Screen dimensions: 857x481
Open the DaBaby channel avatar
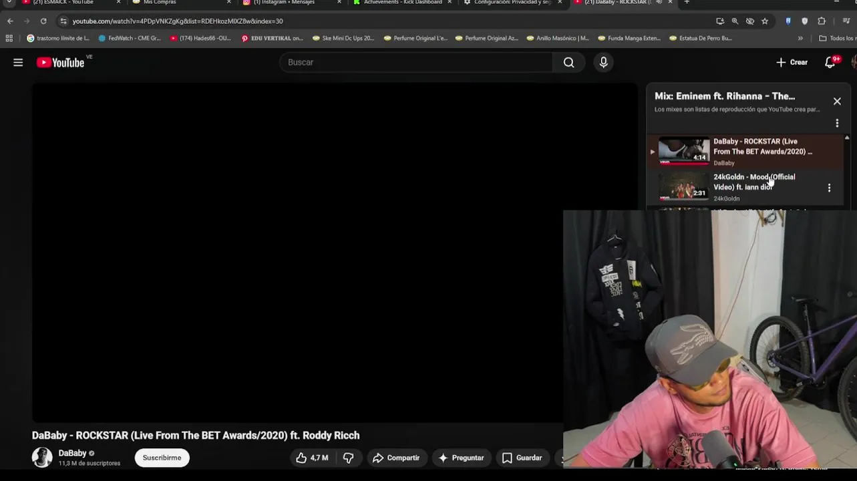[42, 458]
